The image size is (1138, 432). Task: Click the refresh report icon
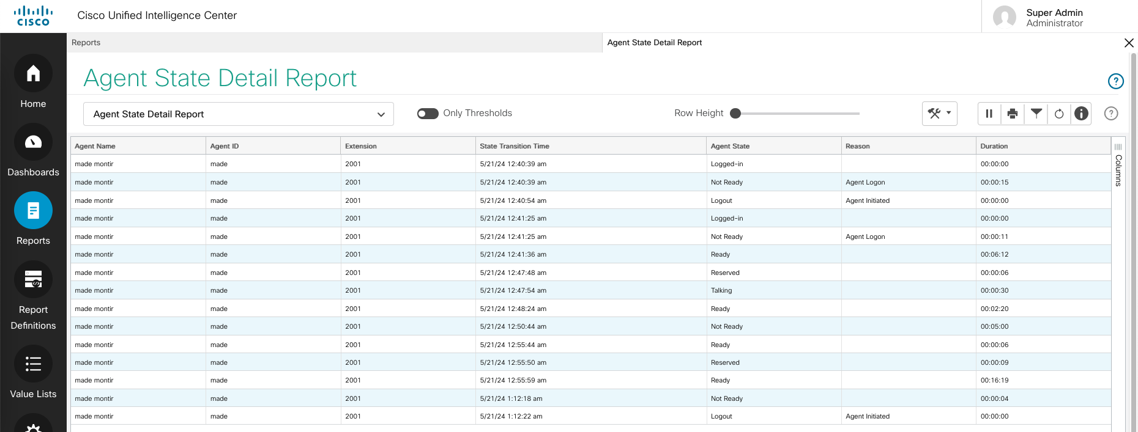click(1059, 114)
